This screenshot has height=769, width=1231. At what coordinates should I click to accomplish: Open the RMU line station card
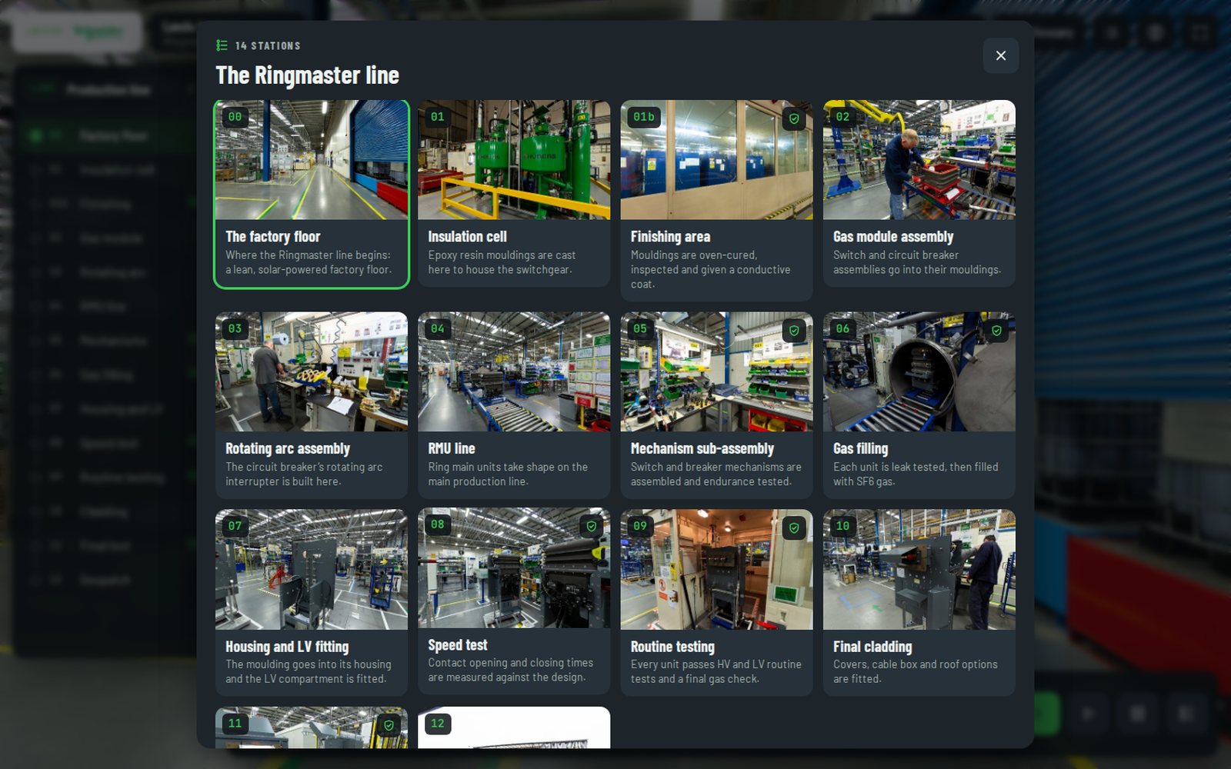pos(514,405)
